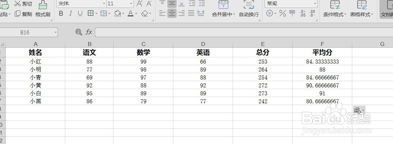Select header cell 总分
This screenshot has height=144, width=393.
tap(263, 52)
